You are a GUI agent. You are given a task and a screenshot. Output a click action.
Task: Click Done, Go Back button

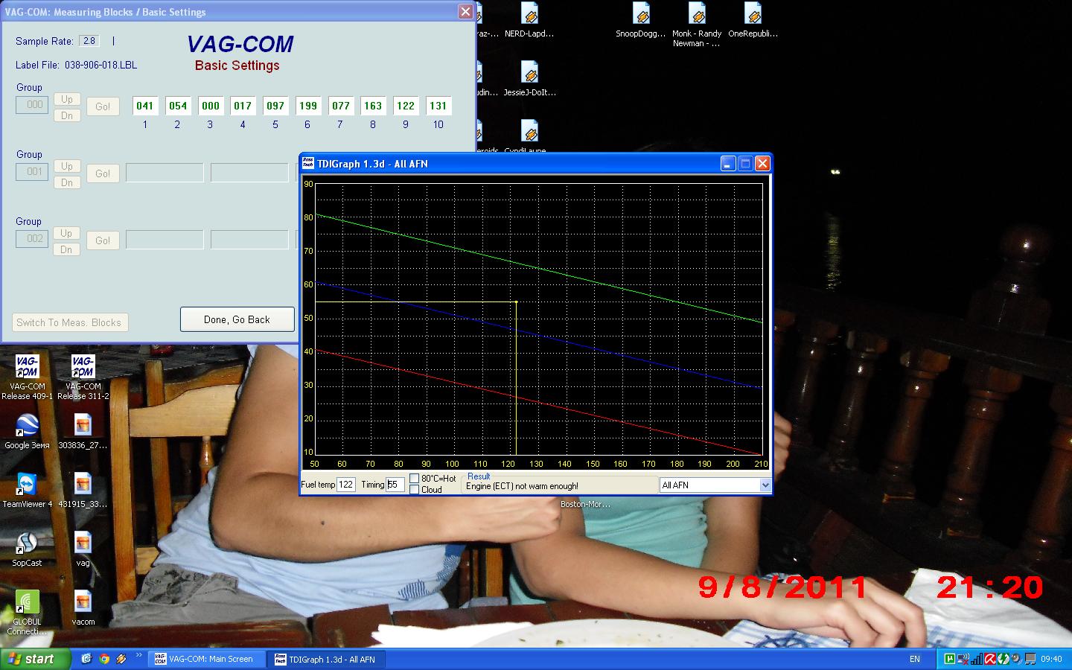237,319
